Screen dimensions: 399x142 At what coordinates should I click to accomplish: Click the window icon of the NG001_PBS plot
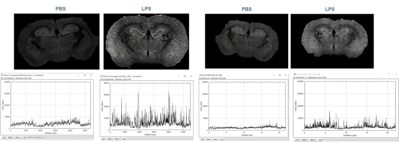point(200,75)
